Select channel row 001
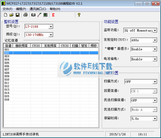The width and height of the screenshot is (161, 138). (x=51, y=50)
